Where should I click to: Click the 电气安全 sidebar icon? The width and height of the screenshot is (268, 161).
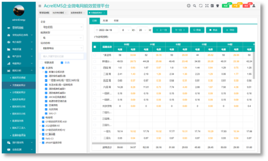tap(9, 56)
